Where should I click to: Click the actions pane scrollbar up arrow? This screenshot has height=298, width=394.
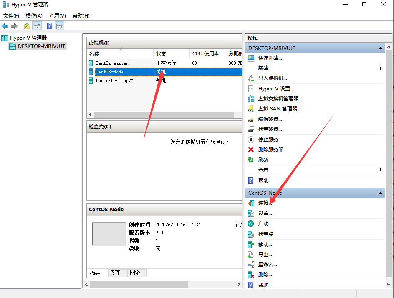point(389,47)
